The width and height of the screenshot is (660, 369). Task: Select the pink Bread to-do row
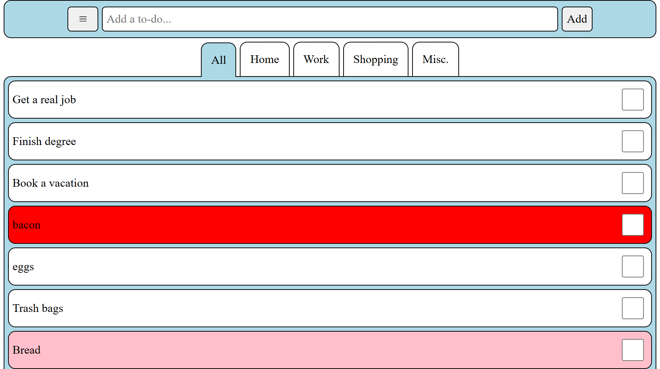[x=330, y=350]
